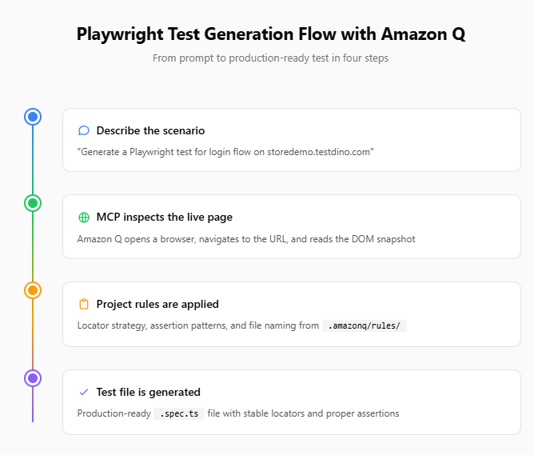Click the .amazonq/rules/ code snippet
Image resolution: width=534 pixels, height=455 pixels.
365,326
